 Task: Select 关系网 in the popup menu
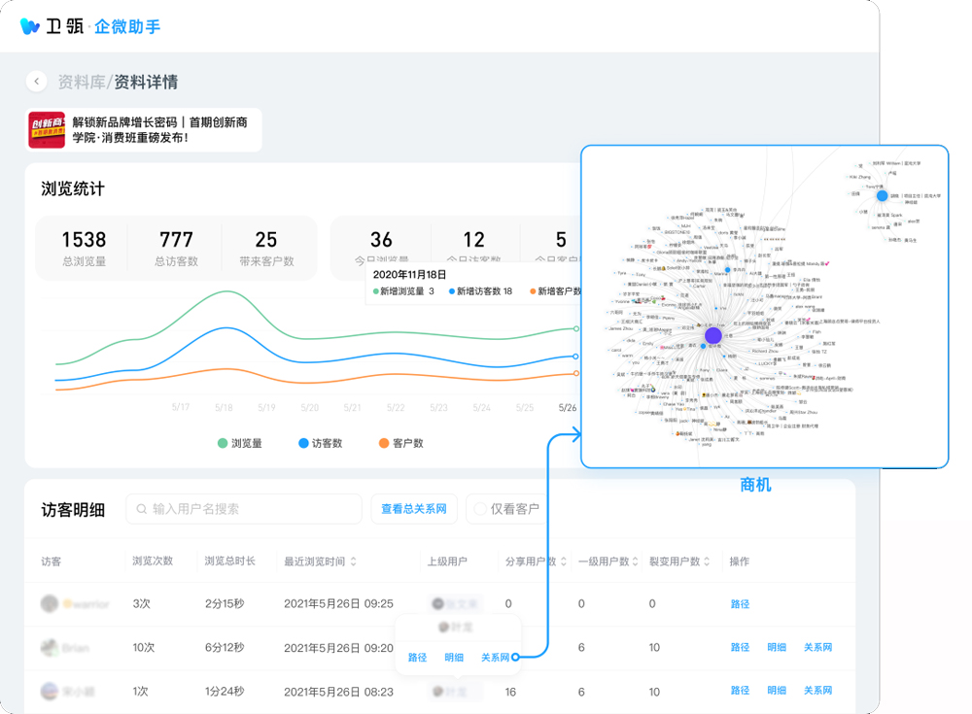click(x=496, y=658)
